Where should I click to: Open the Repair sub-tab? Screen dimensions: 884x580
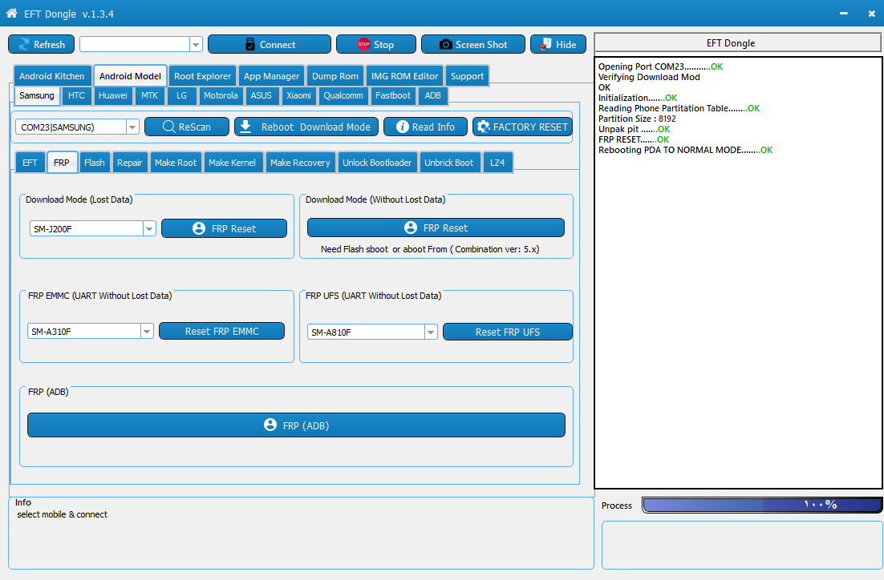tap(130, 163)
